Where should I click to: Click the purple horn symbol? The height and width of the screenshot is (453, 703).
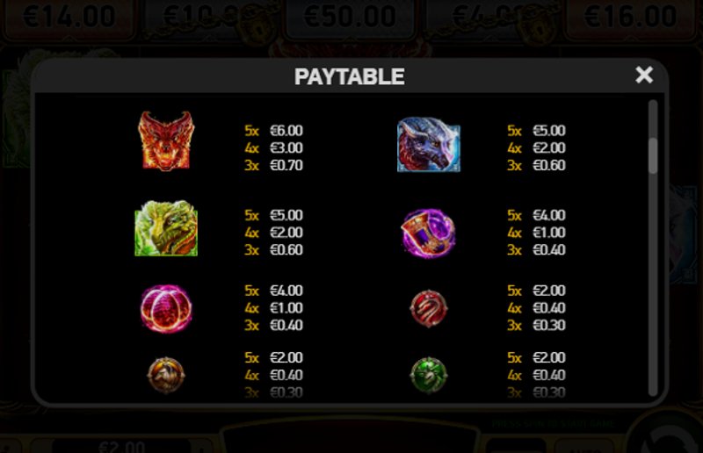coord(428,233)
